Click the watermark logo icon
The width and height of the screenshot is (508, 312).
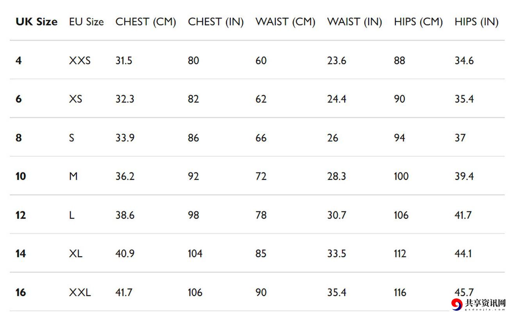click(457, 304)
